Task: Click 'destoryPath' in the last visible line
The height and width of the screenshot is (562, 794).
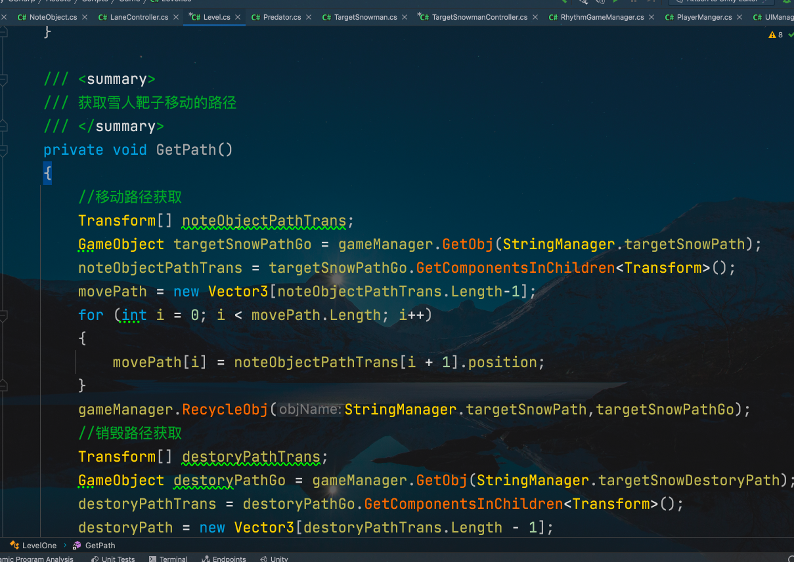Action: (125, 528)
